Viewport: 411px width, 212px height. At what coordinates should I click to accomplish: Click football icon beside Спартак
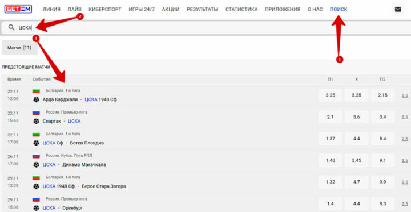coord(36,121)
